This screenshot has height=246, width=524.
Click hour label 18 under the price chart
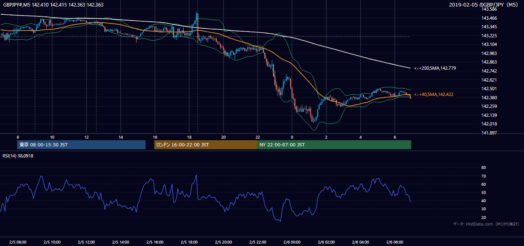(189, 137)
